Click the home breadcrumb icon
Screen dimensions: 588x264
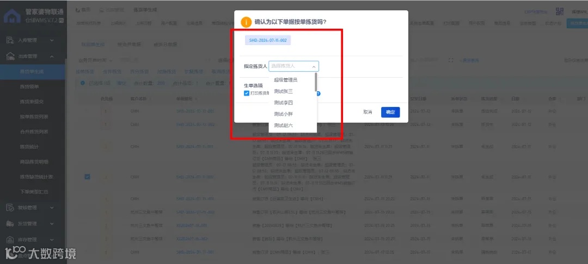78,10
